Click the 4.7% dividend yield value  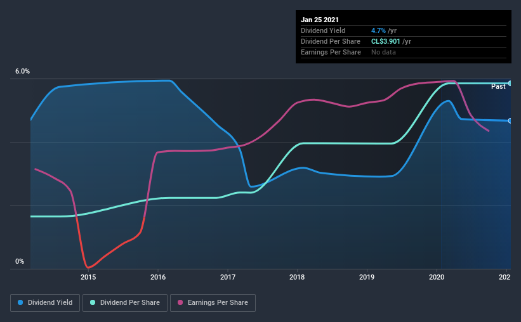[378, 30]
